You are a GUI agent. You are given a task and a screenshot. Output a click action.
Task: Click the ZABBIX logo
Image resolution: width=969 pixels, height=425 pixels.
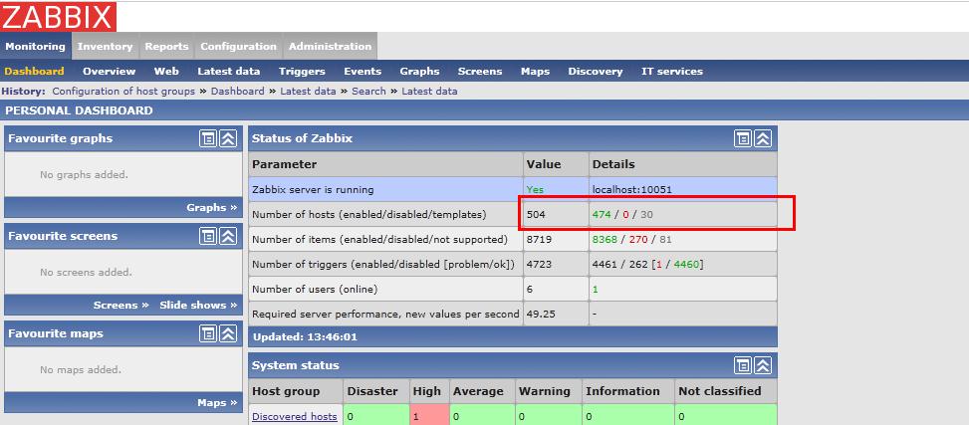point(58,17)
